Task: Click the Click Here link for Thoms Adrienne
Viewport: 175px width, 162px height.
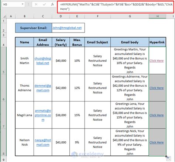Action: tap(157, 88)
